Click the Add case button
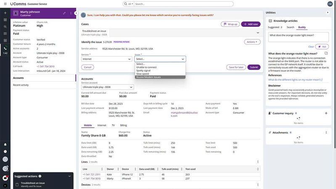This screenshot has height=189, width=336. tap(251, 24)
